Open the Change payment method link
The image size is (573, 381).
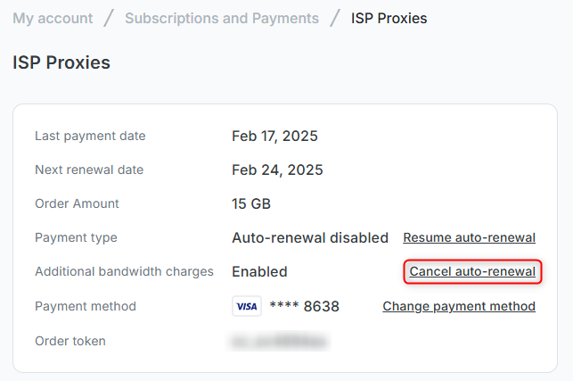pyautogui.click(x=459, y=306)
